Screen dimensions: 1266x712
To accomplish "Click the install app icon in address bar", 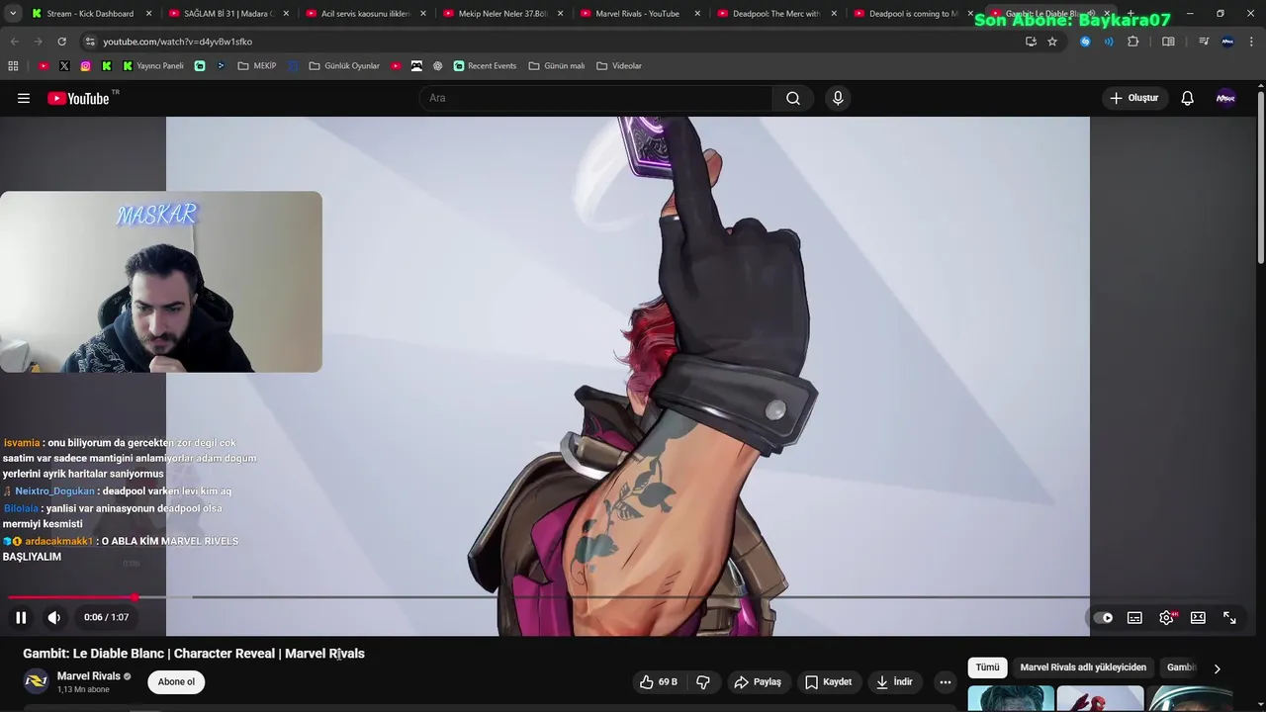I will point(1031,42).
